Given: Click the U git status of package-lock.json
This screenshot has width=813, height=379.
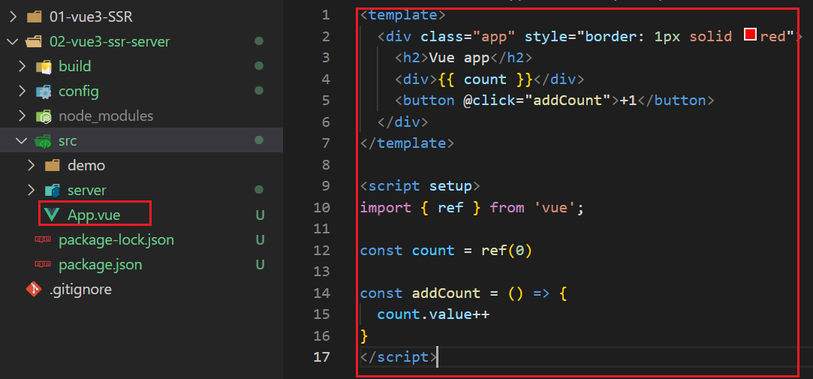Looking at the screenshot, I should 260,239.
